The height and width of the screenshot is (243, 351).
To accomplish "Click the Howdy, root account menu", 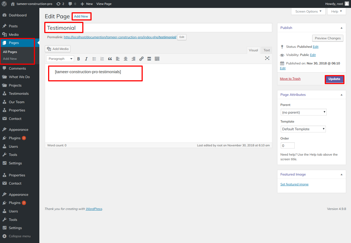I will (x=337, y=4).
